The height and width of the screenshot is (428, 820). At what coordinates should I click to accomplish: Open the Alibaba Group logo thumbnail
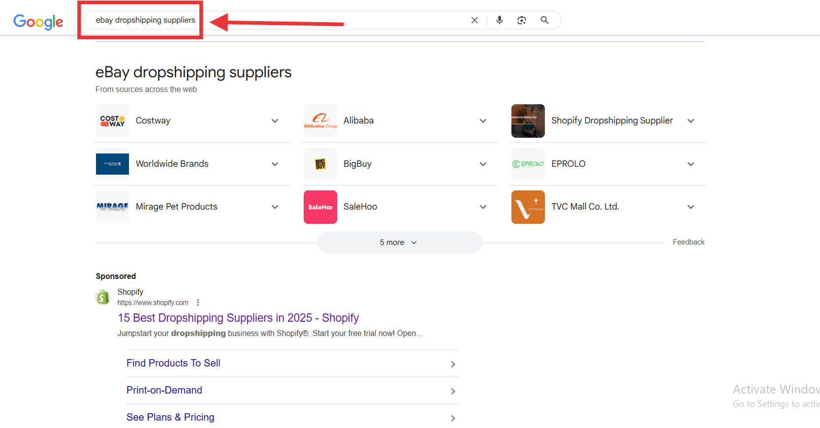tap(320, 121)
